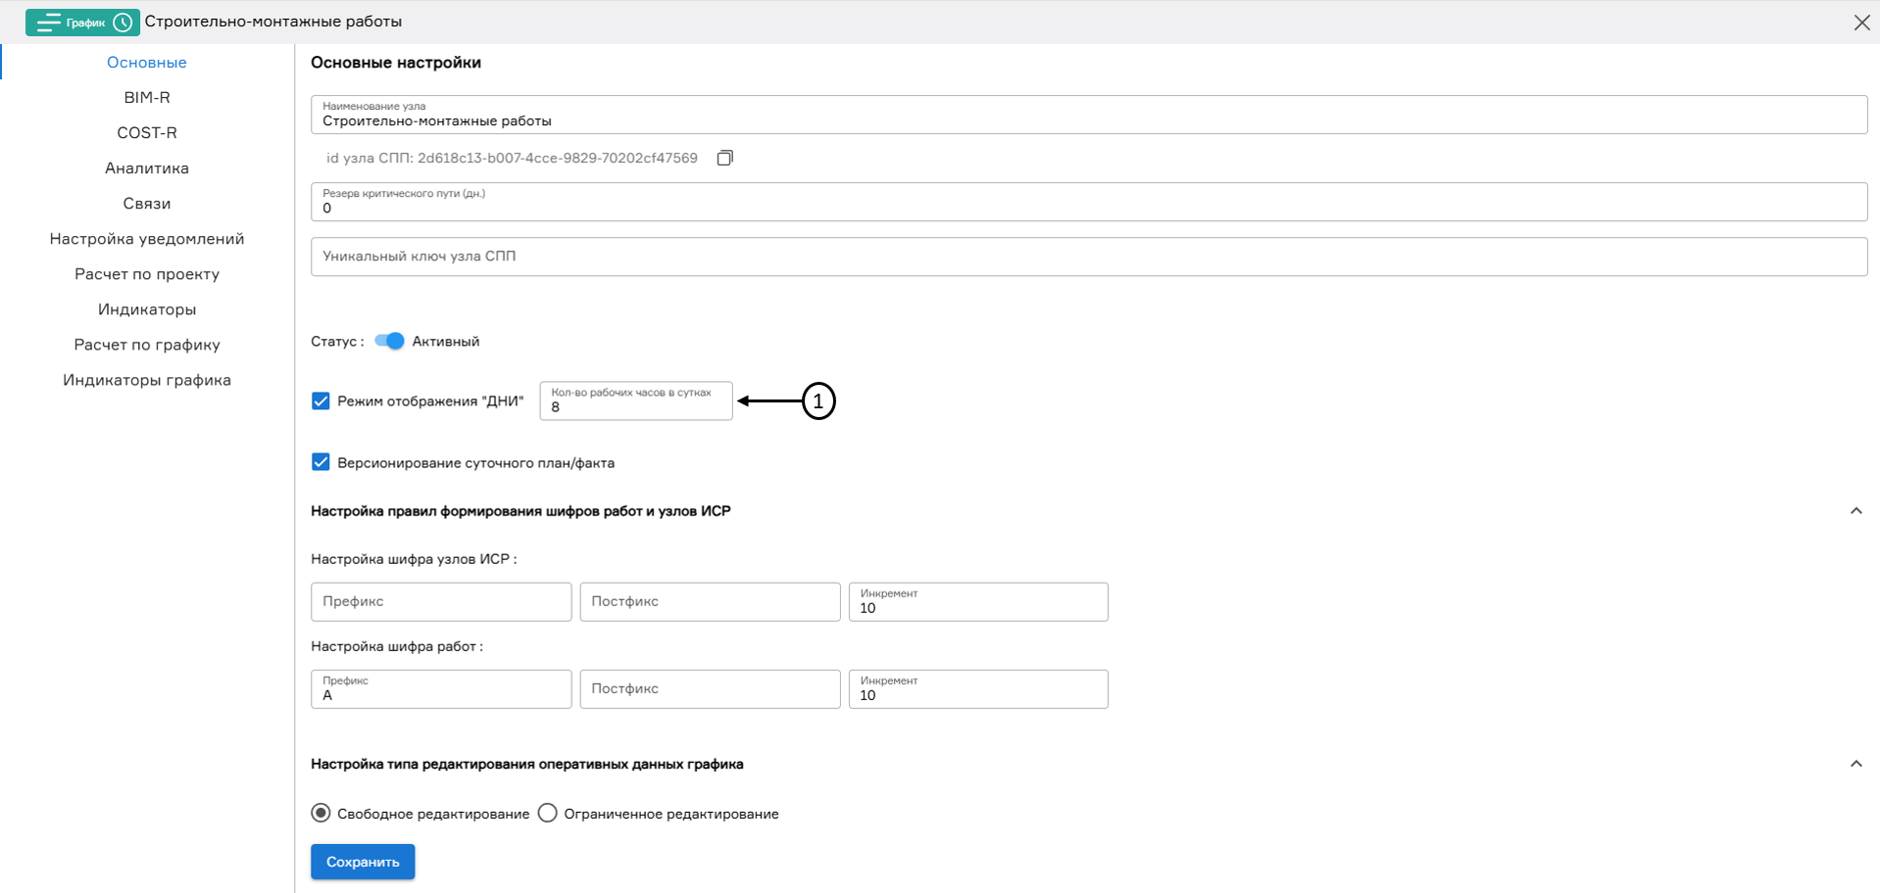Collapse the Настройка типа редактирования section
Viewport: 1880px width, 893px height.
(x=1855, y=763)
